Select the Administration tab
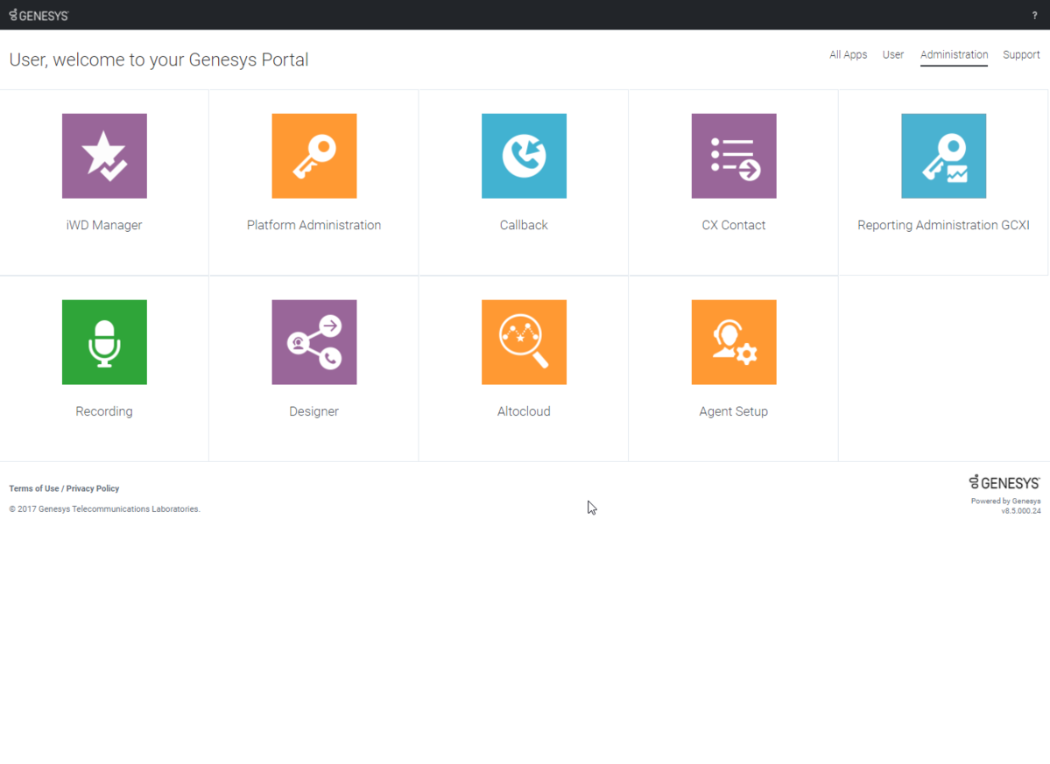The width and height of the screenshot is (1050, 764). coord(954,55)
